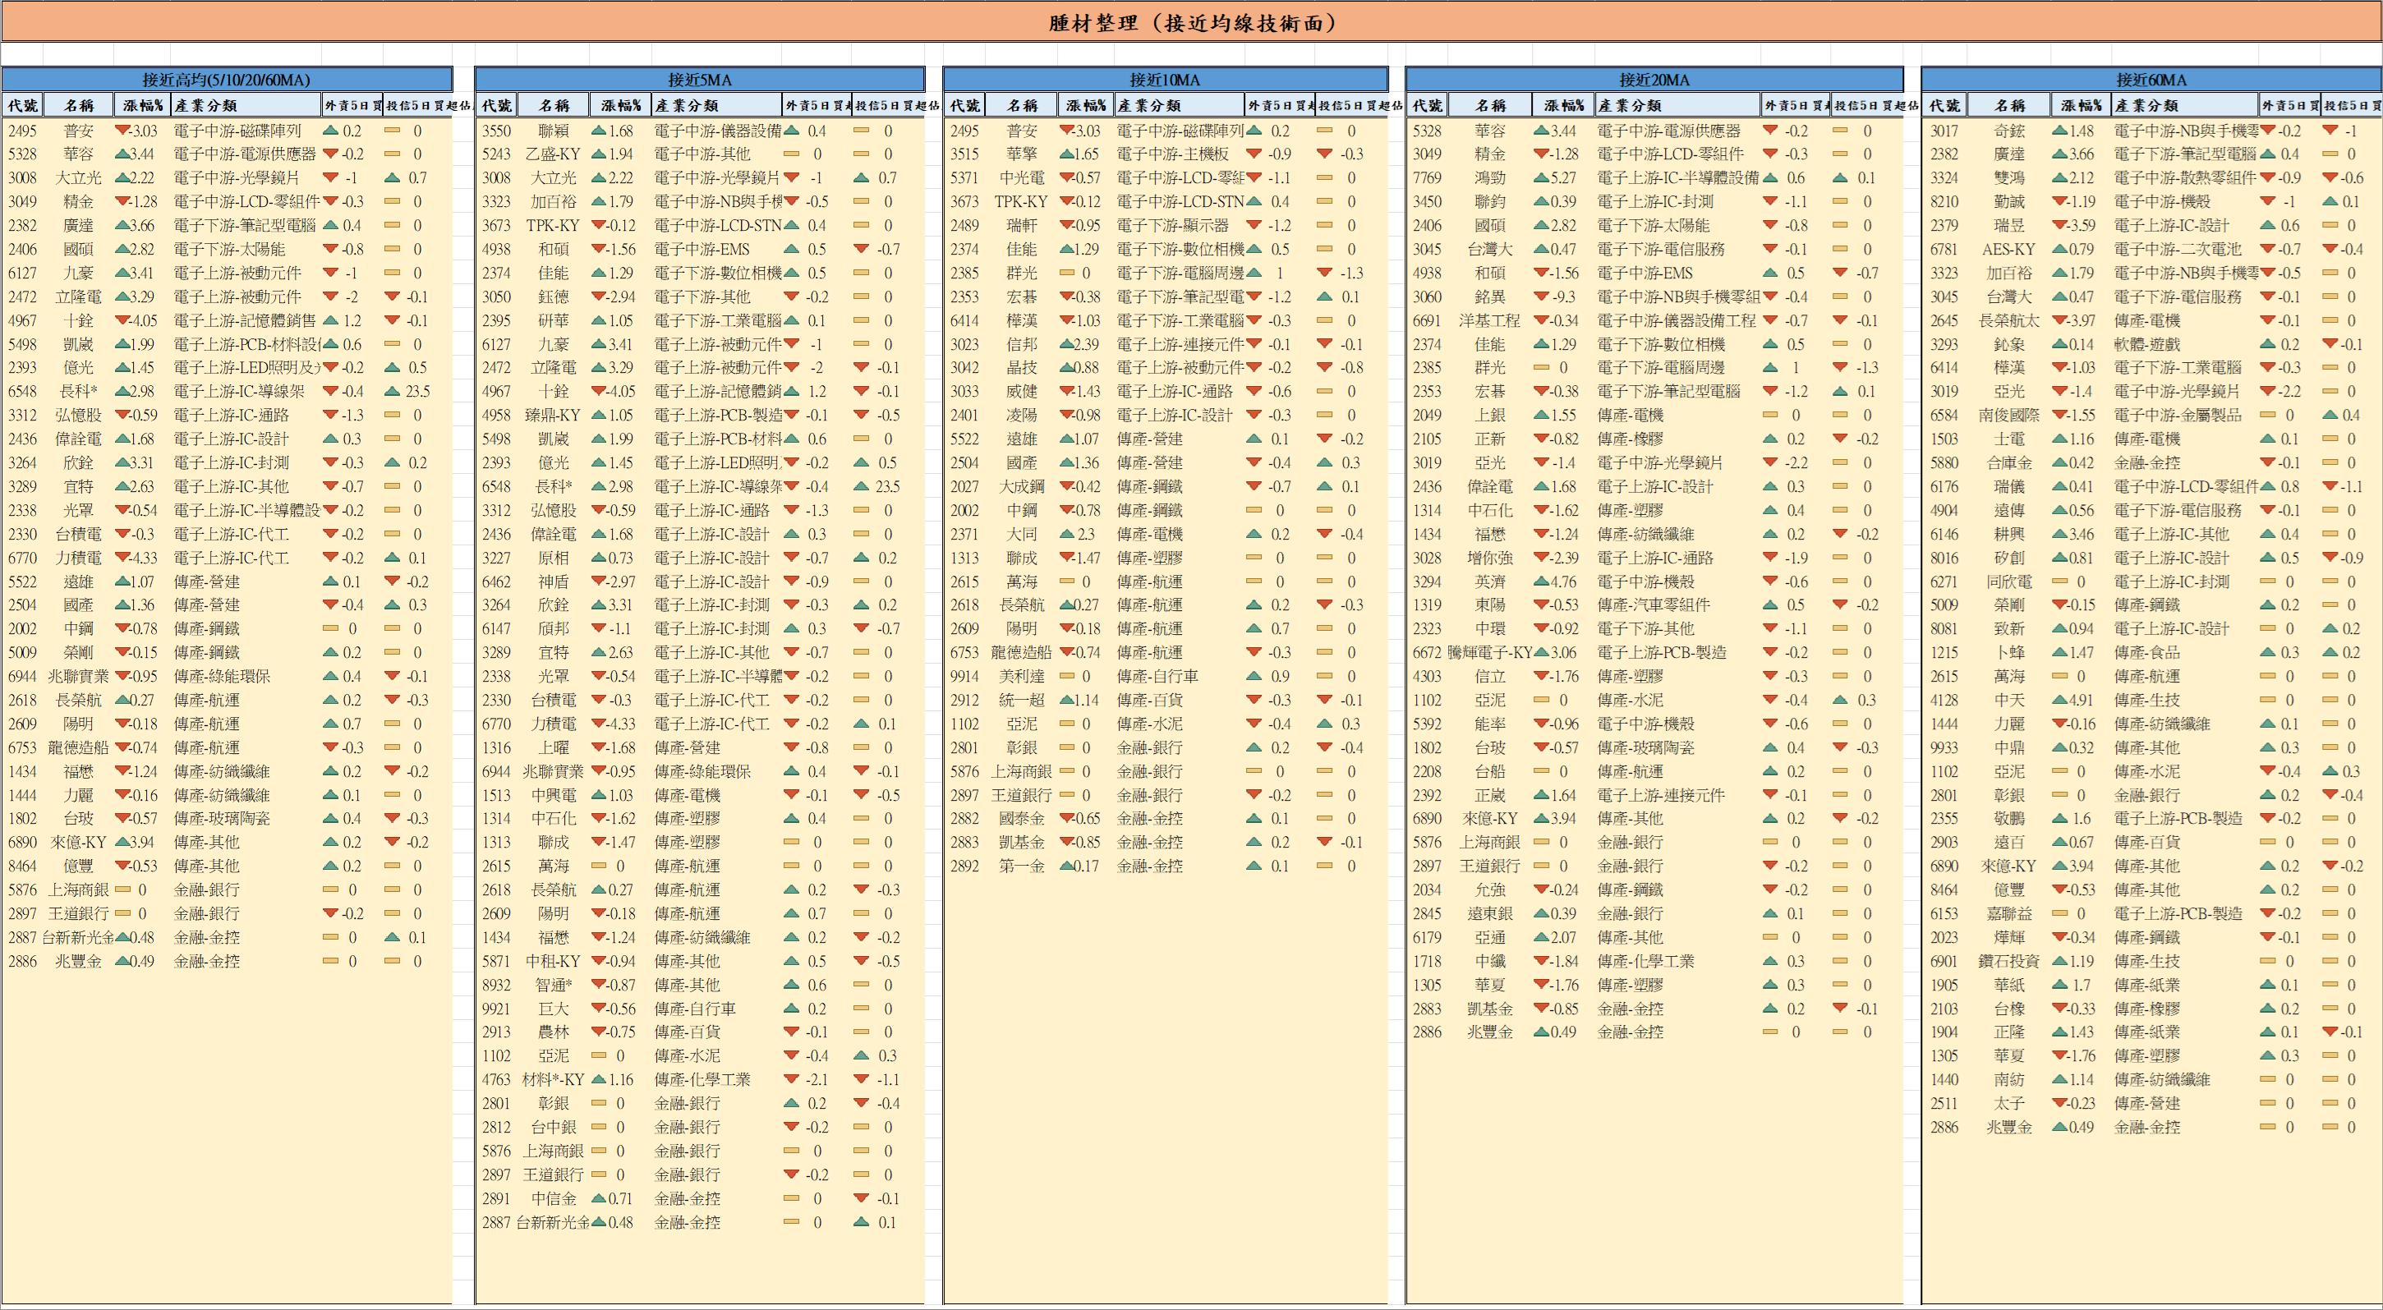The width and height of the screenshot is (2383, 1310).
Task: Click 產業分類 column header in 接近10MA table
Action: (1148, 105)
